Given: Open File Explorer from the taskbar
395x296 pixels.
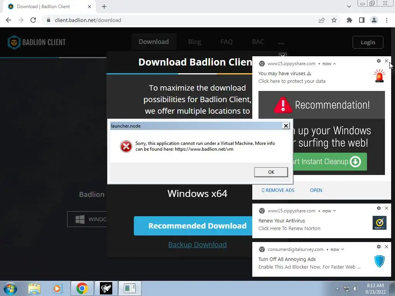Looking at the screenshot, I should click(x=34, y=288).
